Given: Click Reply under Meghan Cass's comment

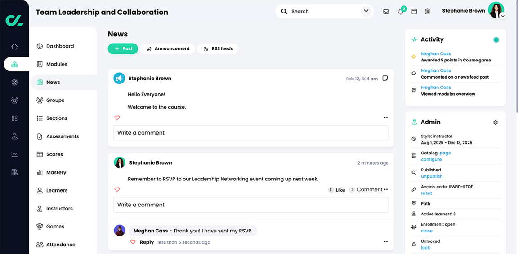Looking at the screenshot, I should click(x=147, y=242).
